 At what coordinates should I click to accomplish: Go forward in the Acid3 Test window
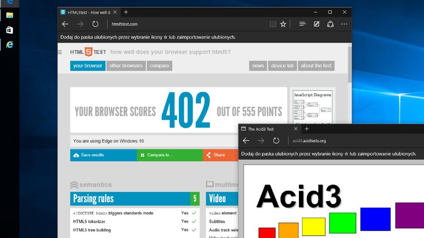[261, 141]
